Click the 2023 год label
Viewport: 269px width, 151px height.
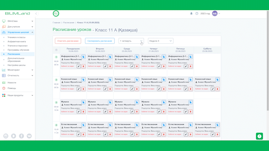click(205, 14)
